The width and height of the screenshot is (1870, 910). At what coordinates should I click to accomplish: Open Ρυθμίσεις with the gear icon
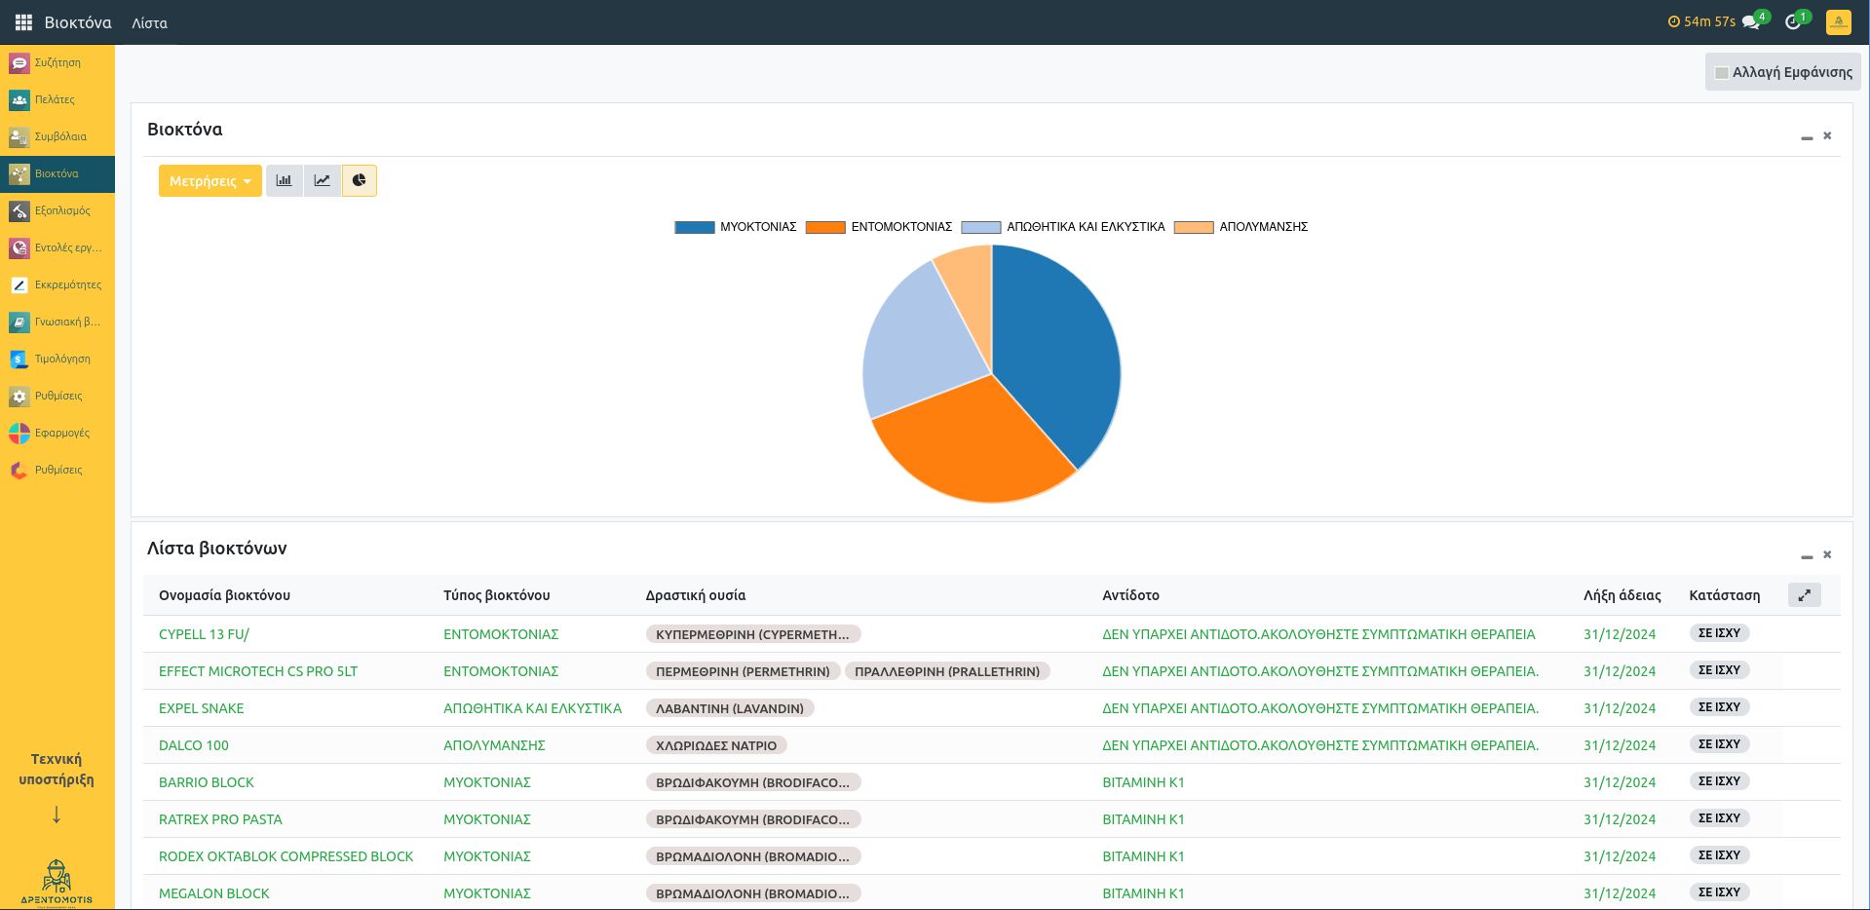(57, 396)
